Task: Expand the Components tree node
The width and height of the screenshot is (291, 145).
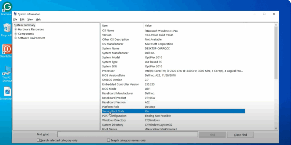Action: [x=16, y=34]
